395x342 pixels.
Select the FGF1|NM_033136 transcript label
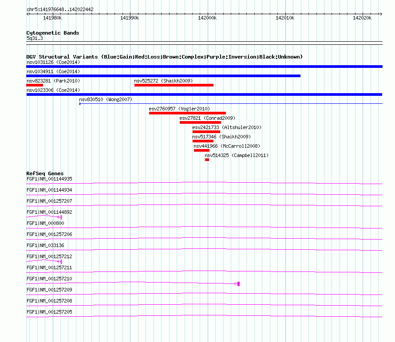point(45,245)
